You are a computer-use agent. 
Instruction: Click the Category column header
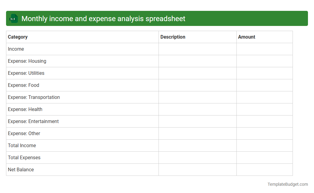pyautogui.click(x=18, y=37)
